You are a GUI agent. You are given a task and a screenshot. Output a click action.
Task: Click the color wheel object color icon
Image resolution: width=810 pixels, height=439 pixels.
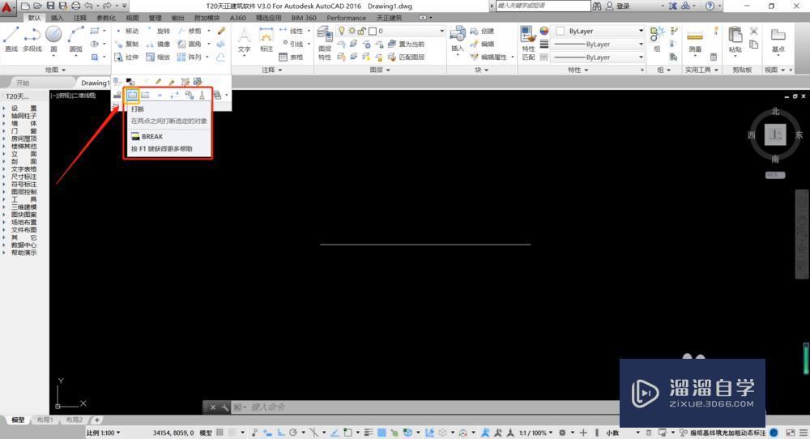(x=544, y=31)
